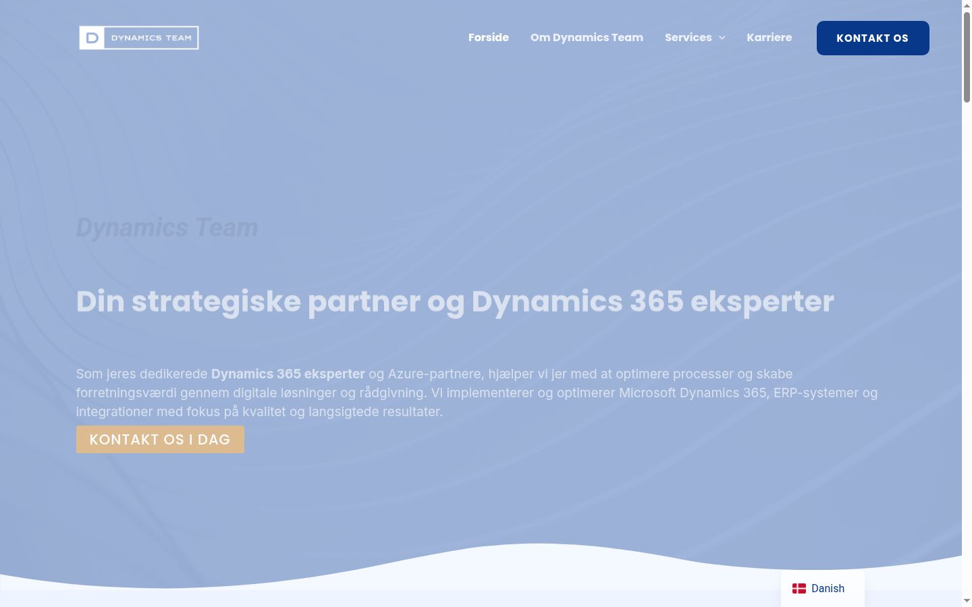The height and width of the screenshot is (607, 972).
Task: Click the italic 'Dynamics Team' heading
Action: (167, 228)
